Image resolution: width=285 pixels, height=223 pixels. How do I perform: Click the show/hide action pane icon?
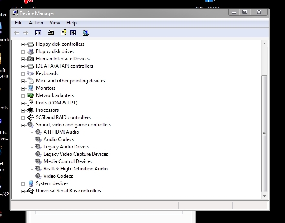pyautogui.click(x=73, y=33)
